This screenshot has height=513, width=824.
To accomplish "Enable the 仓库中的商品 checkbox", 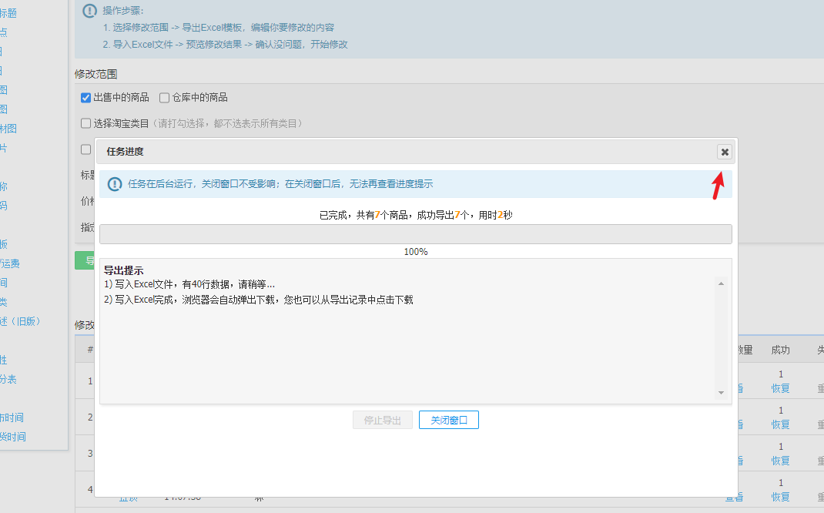I will (164, 98).
